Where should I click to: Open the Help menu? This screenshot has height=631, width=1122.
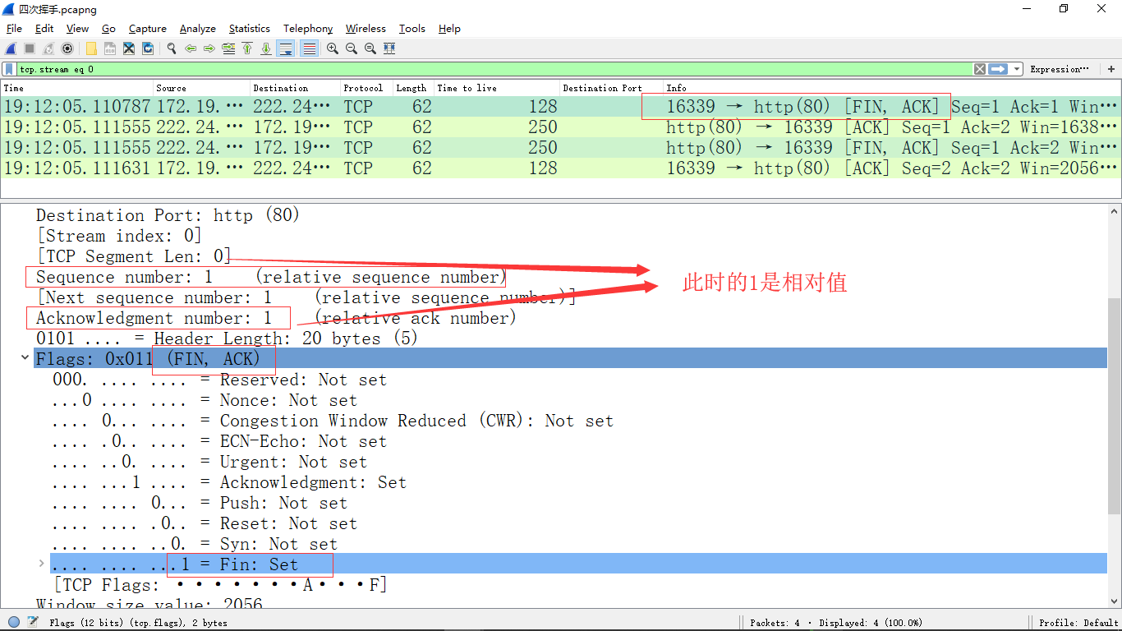449,29
